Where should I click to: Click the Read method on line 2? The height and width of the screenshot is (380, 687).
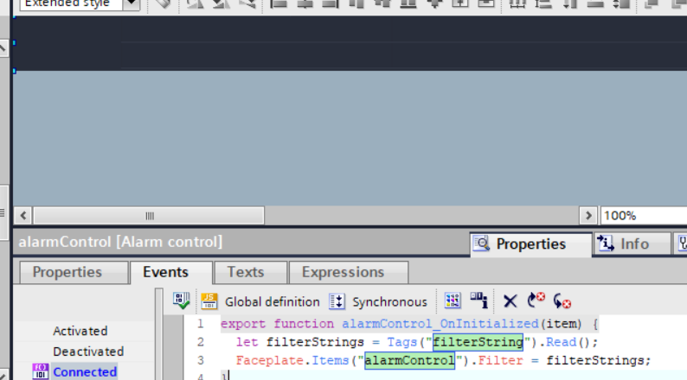click(x=561, y=342)
